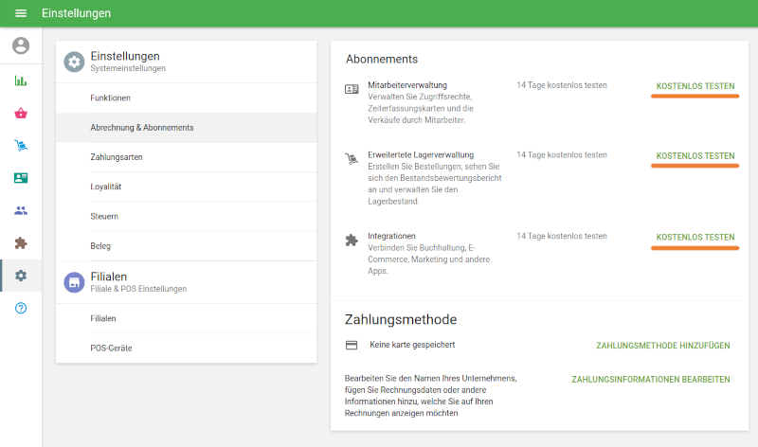Open Reports bar chart icon in sidebar

coord(21,80)
